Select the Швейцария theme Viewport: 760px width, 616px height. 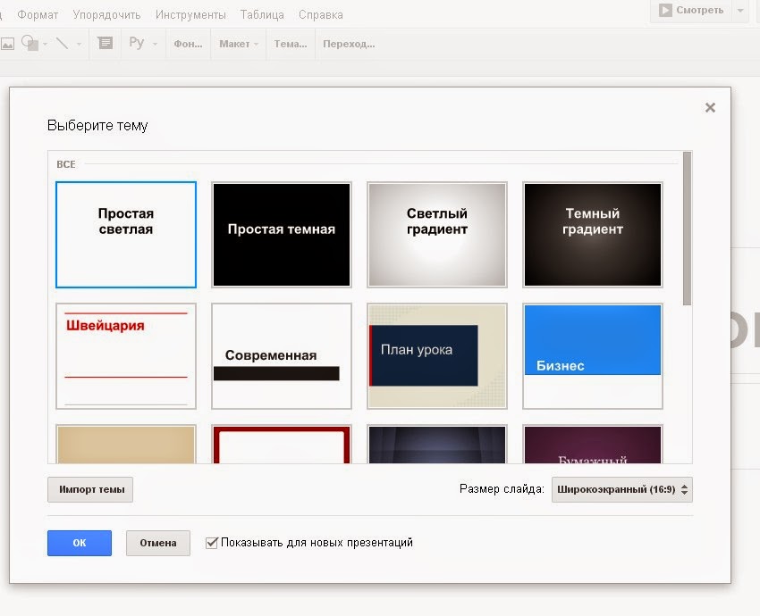126,356
